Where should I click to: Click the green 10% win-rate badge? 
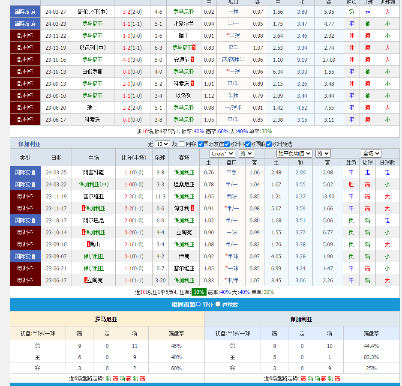point(198,292)
